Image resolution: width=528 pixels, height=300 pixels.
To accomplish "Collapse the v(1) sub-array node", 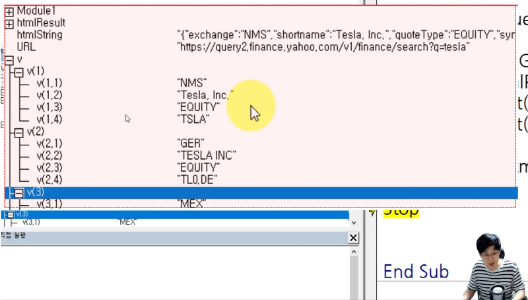I will pos(19,71).
